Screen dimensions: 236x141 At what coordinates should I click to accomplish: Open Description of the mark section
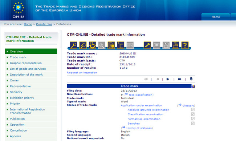[x=31, y=74]
